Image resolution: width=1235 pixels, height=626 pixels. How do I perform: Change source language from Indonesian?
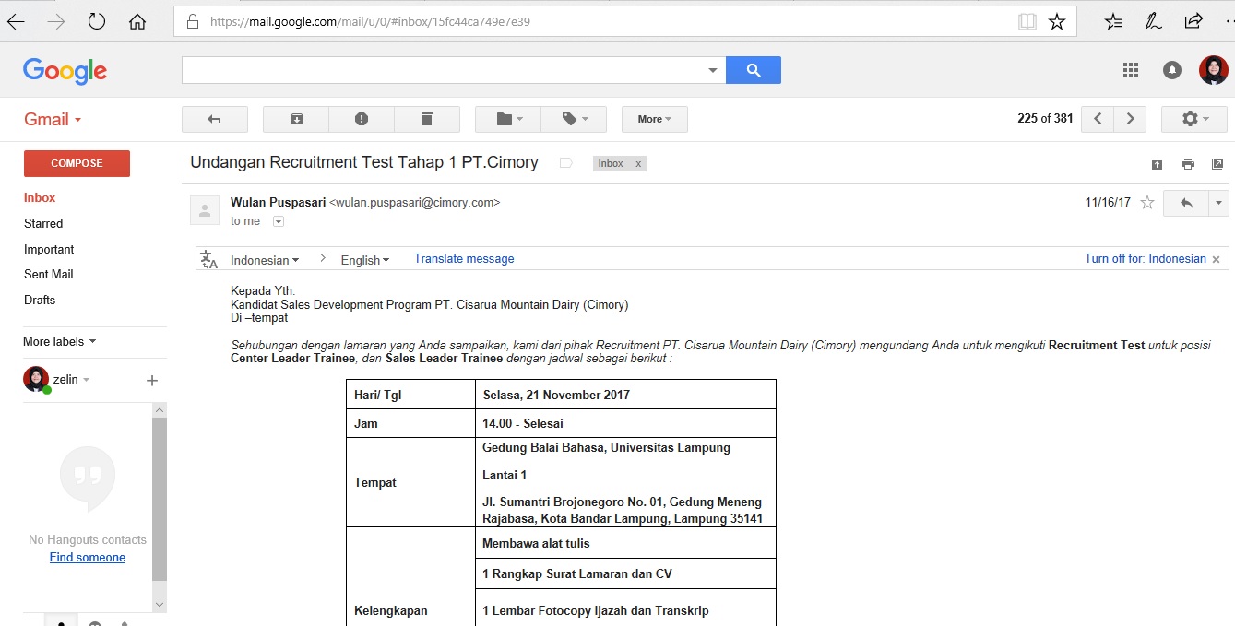click(265, 260)
